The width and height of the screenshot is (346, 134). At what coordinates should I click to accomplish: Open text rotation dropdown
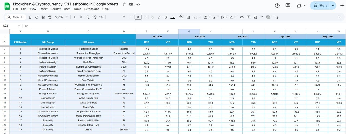[233, 17]
